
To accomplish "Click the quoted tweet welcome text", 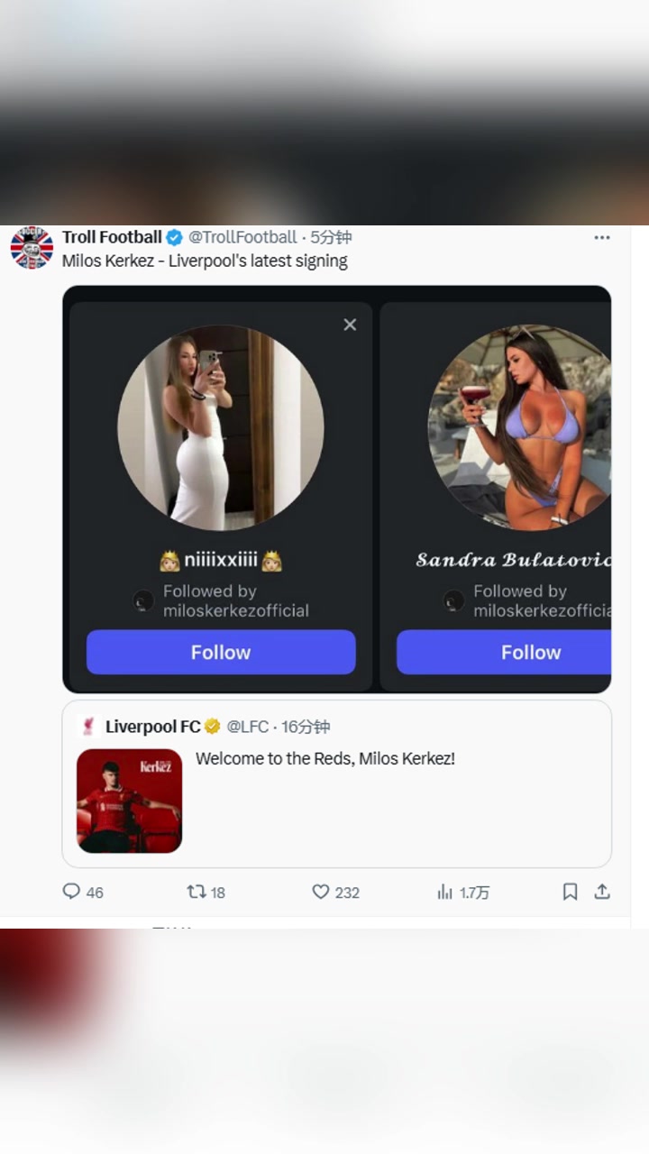I will pyautogui.click(x=324, y=759).
